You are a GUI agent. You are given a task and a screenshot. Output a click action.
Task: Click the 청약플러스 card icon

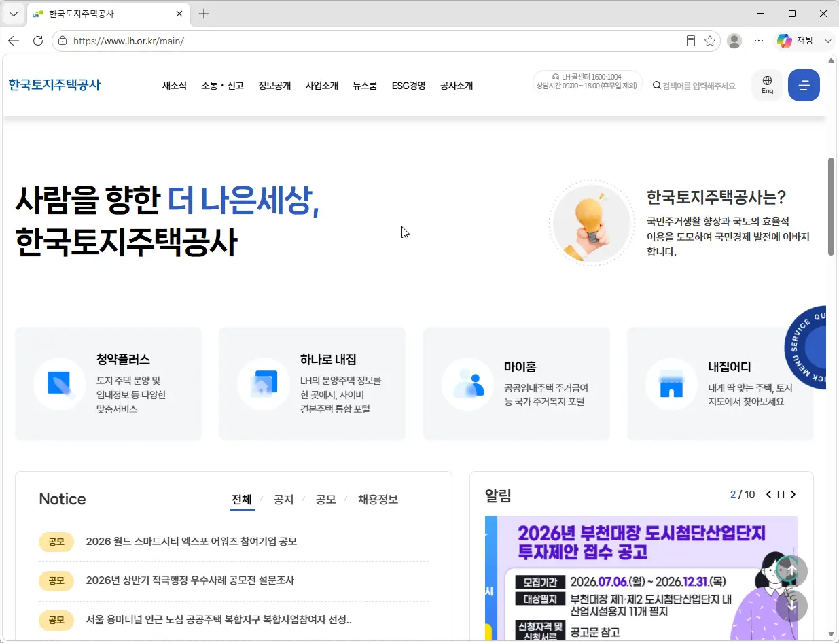click(59, 384)
